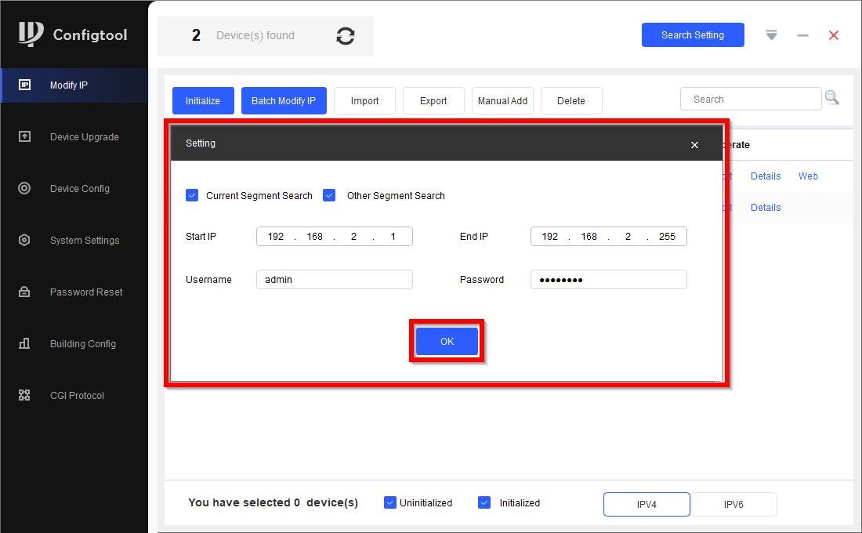Image resolution: width=862 pixels, height=533 pixels.
Task: Open Device Config in the sidebar
Action: 79,189
